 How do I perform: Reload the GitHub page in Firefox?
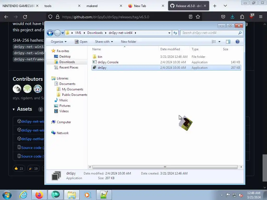coord(25,17)
